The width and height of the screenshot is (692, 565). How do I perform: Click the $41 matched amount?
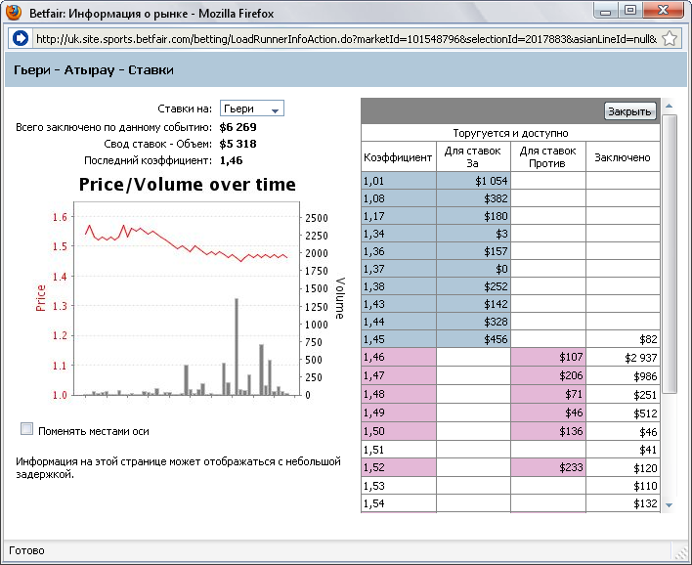tap(648, 450)
